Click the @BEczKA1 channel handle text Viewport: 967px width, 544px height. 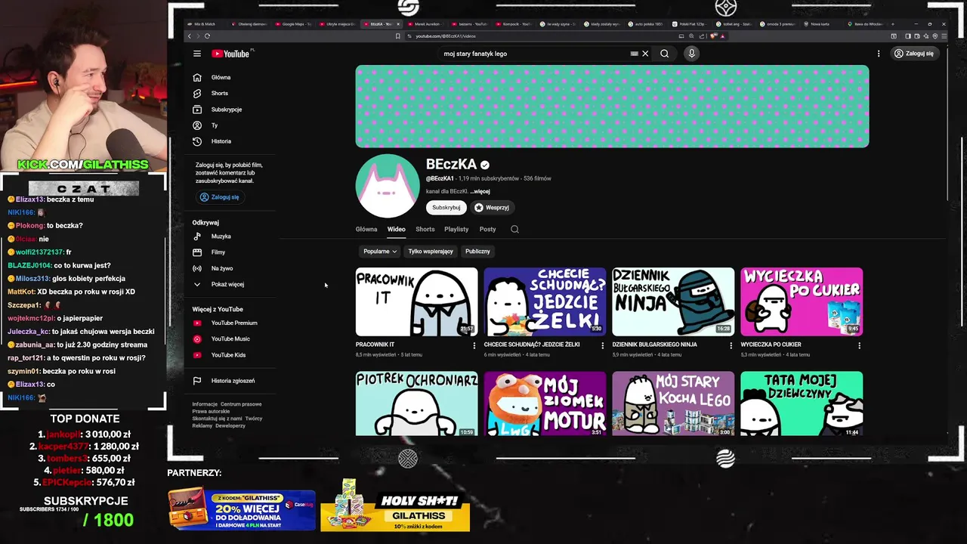tap(440, 179)
